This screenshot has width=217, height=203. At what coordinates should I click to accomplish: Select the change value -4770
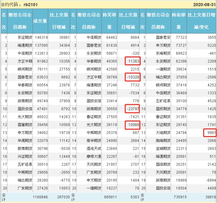[x=65, y=180]
